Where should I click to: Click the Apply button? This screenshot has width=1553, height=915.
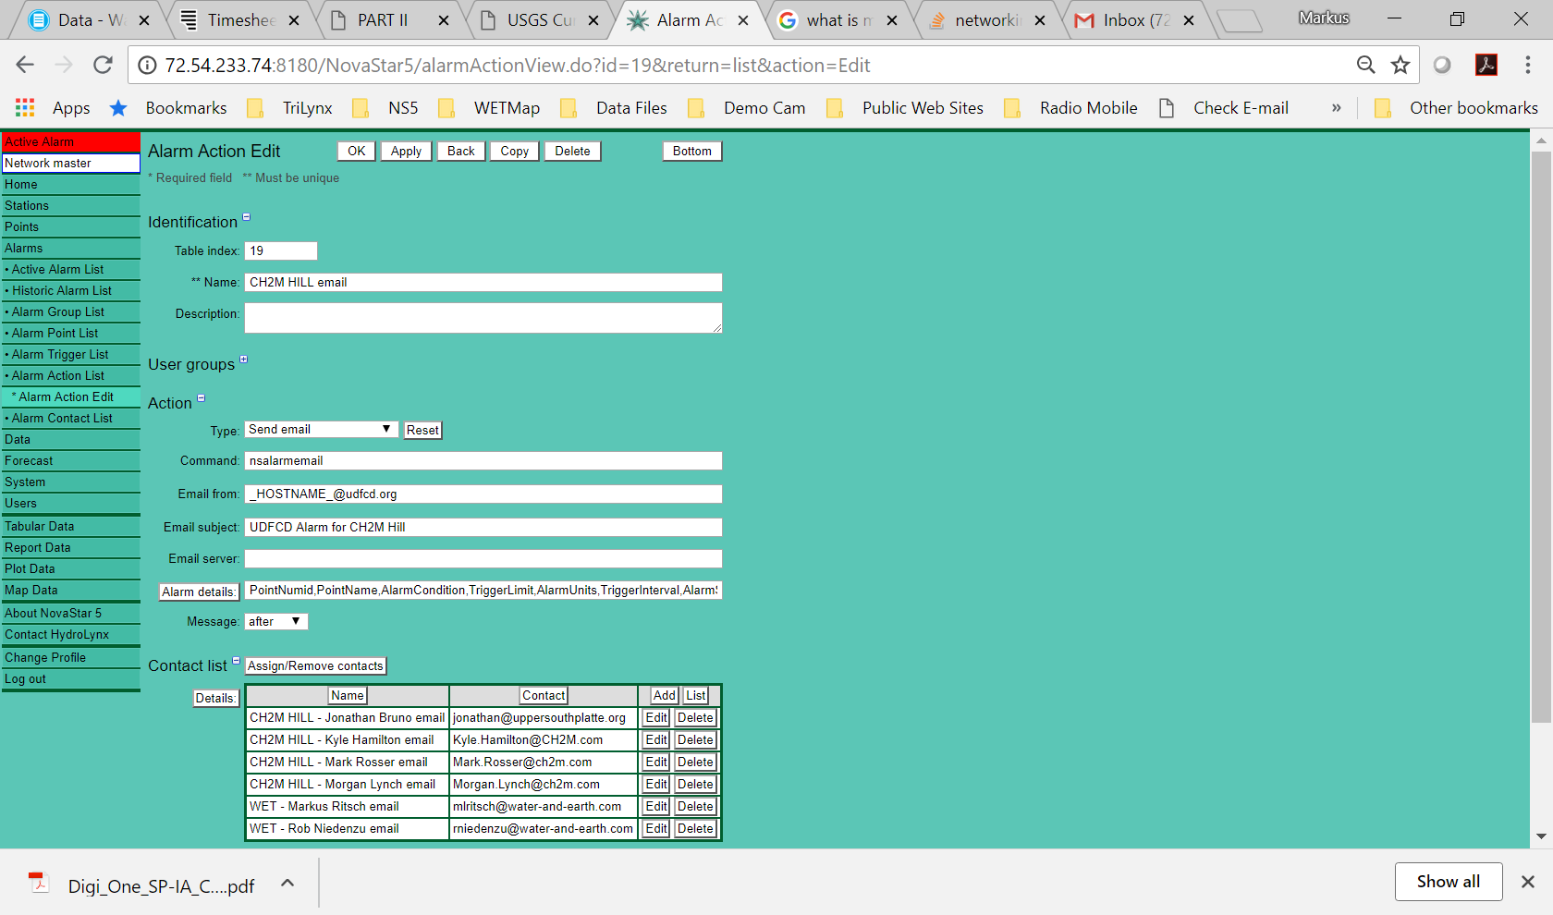(405, 152)
